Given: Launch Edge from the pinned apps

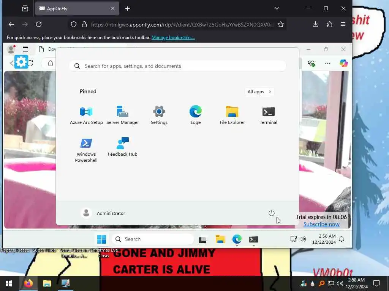Looking at the screenshot, I should tap(196, 115).
